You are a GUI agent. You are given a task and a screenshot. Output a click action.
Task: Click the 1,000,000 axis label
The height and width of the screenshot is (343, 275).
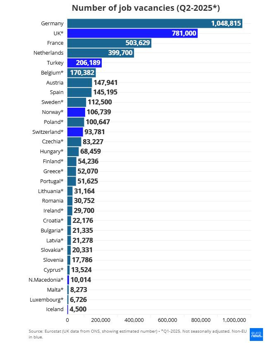(x=234, y=319)
